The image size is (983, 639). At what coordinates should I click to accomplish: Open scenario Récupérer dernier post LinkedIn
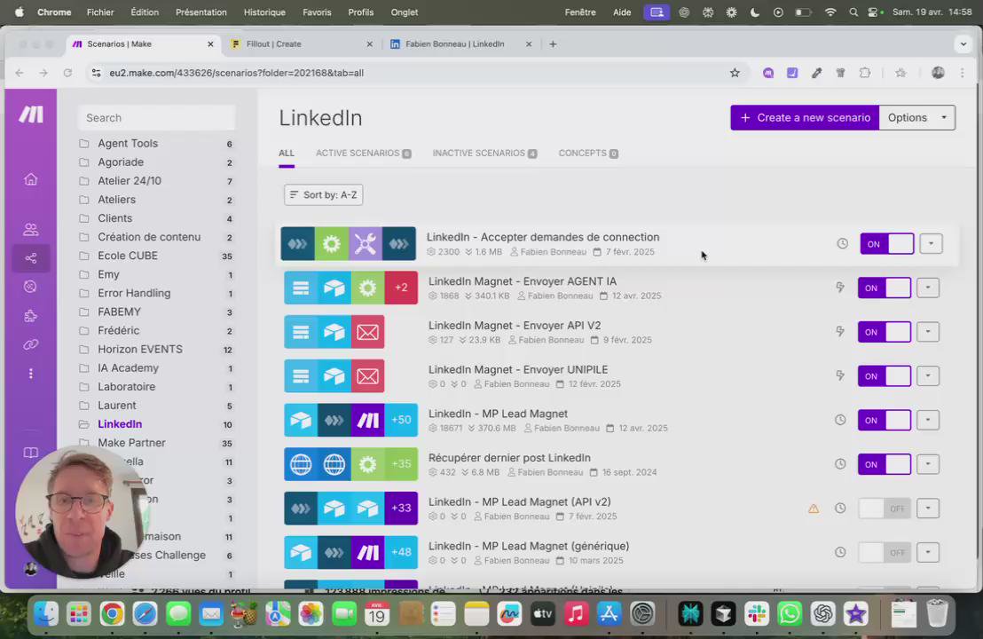[509, 458]
